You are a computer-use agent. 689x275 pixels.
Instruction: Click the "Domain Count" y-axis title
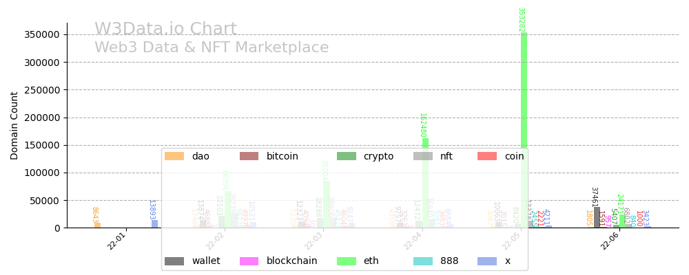click(14, 126)
